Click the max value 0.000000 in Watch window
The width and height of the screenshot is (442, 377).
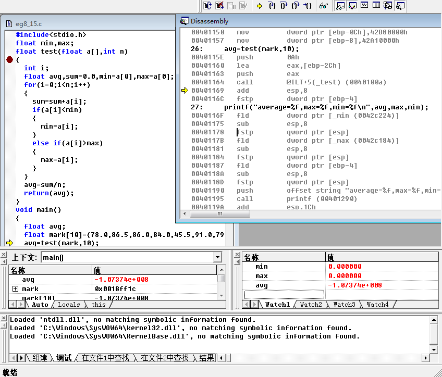[345, 275]
